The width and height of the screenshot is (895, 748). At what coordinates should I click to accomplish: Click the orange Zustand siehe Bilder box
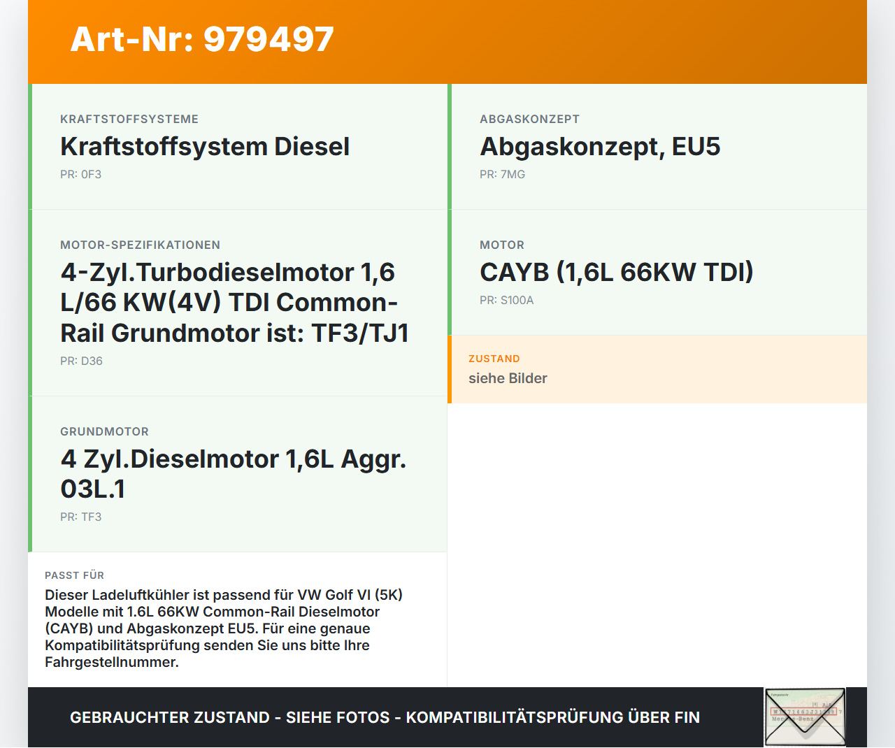[x=657, y=369]
